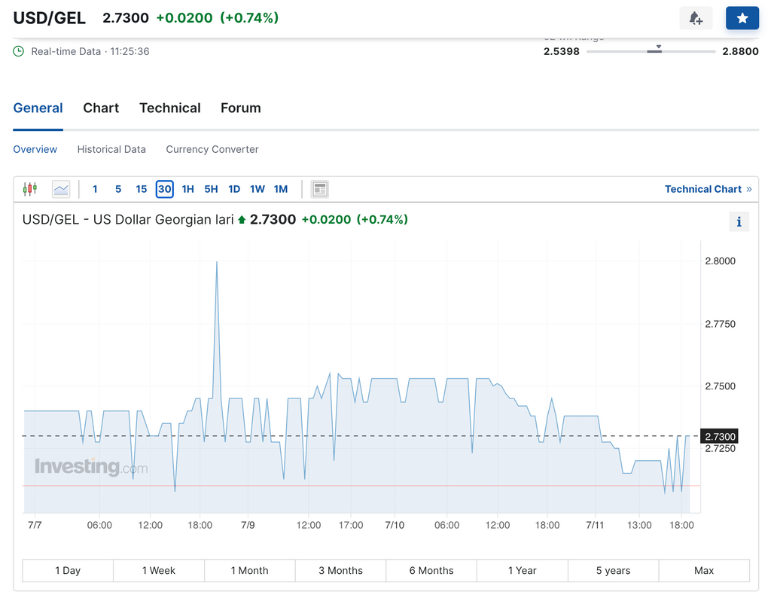Screen dimensions: 771x604
Task: Select the 3 Months range button
Action: 340,570
